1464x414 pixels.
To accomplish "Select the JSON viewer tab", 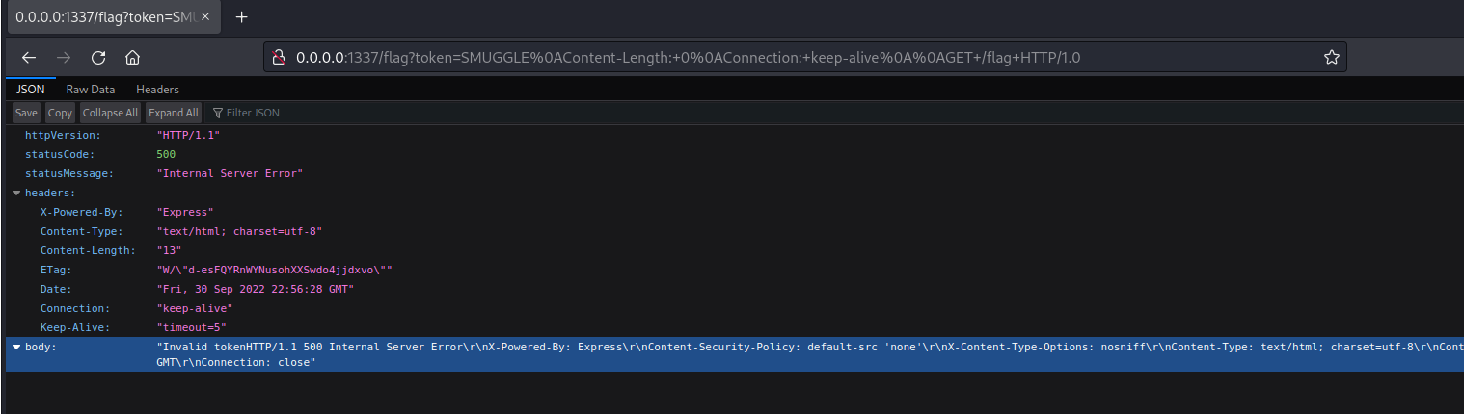I will [x=30, y=89].
